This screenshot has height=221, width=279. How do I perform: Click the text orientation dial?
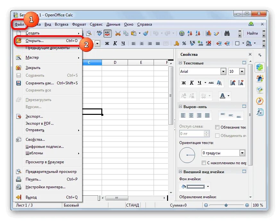187,155
